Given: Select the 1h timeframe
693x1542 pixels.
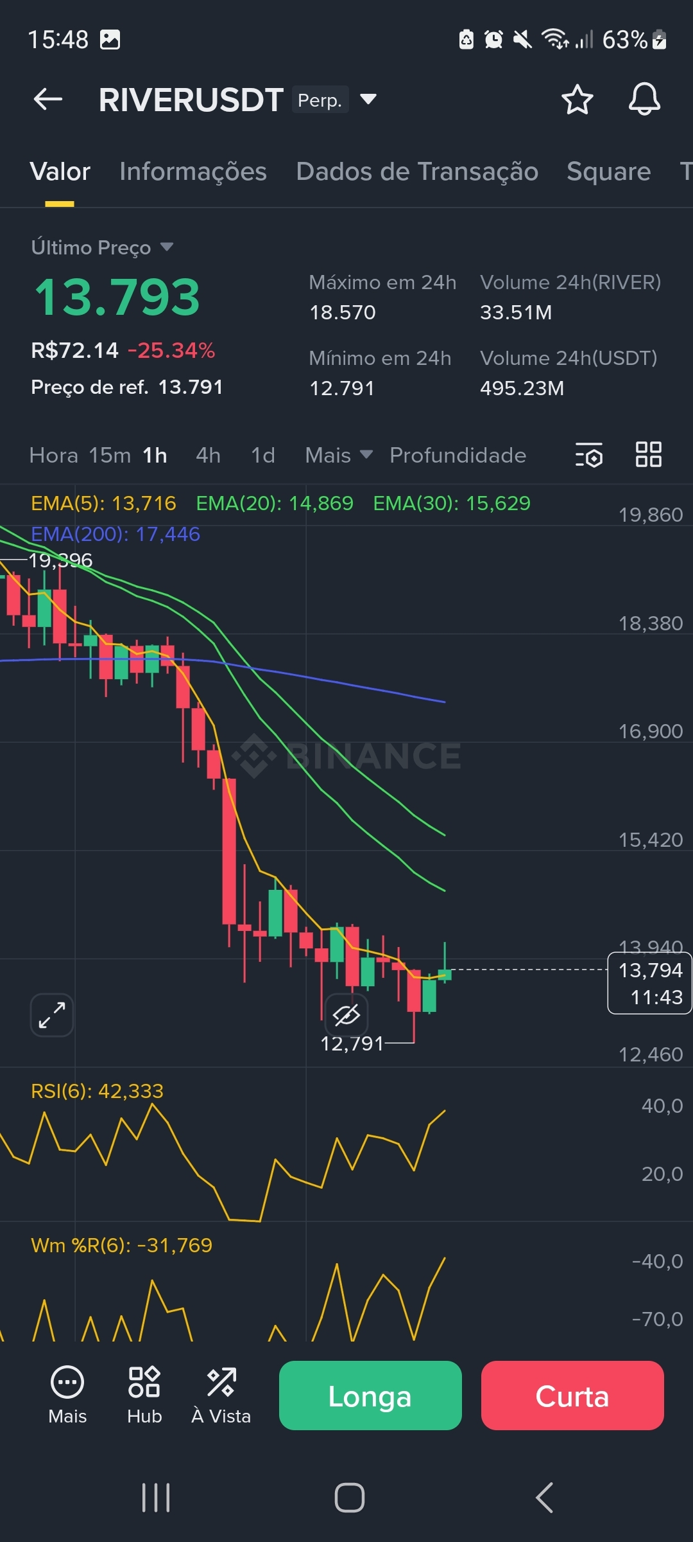Looking at the screenshot, I should click(x=155, y=455).
